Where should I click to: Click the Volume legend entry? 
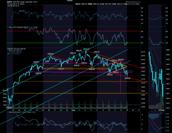(14, 54)
